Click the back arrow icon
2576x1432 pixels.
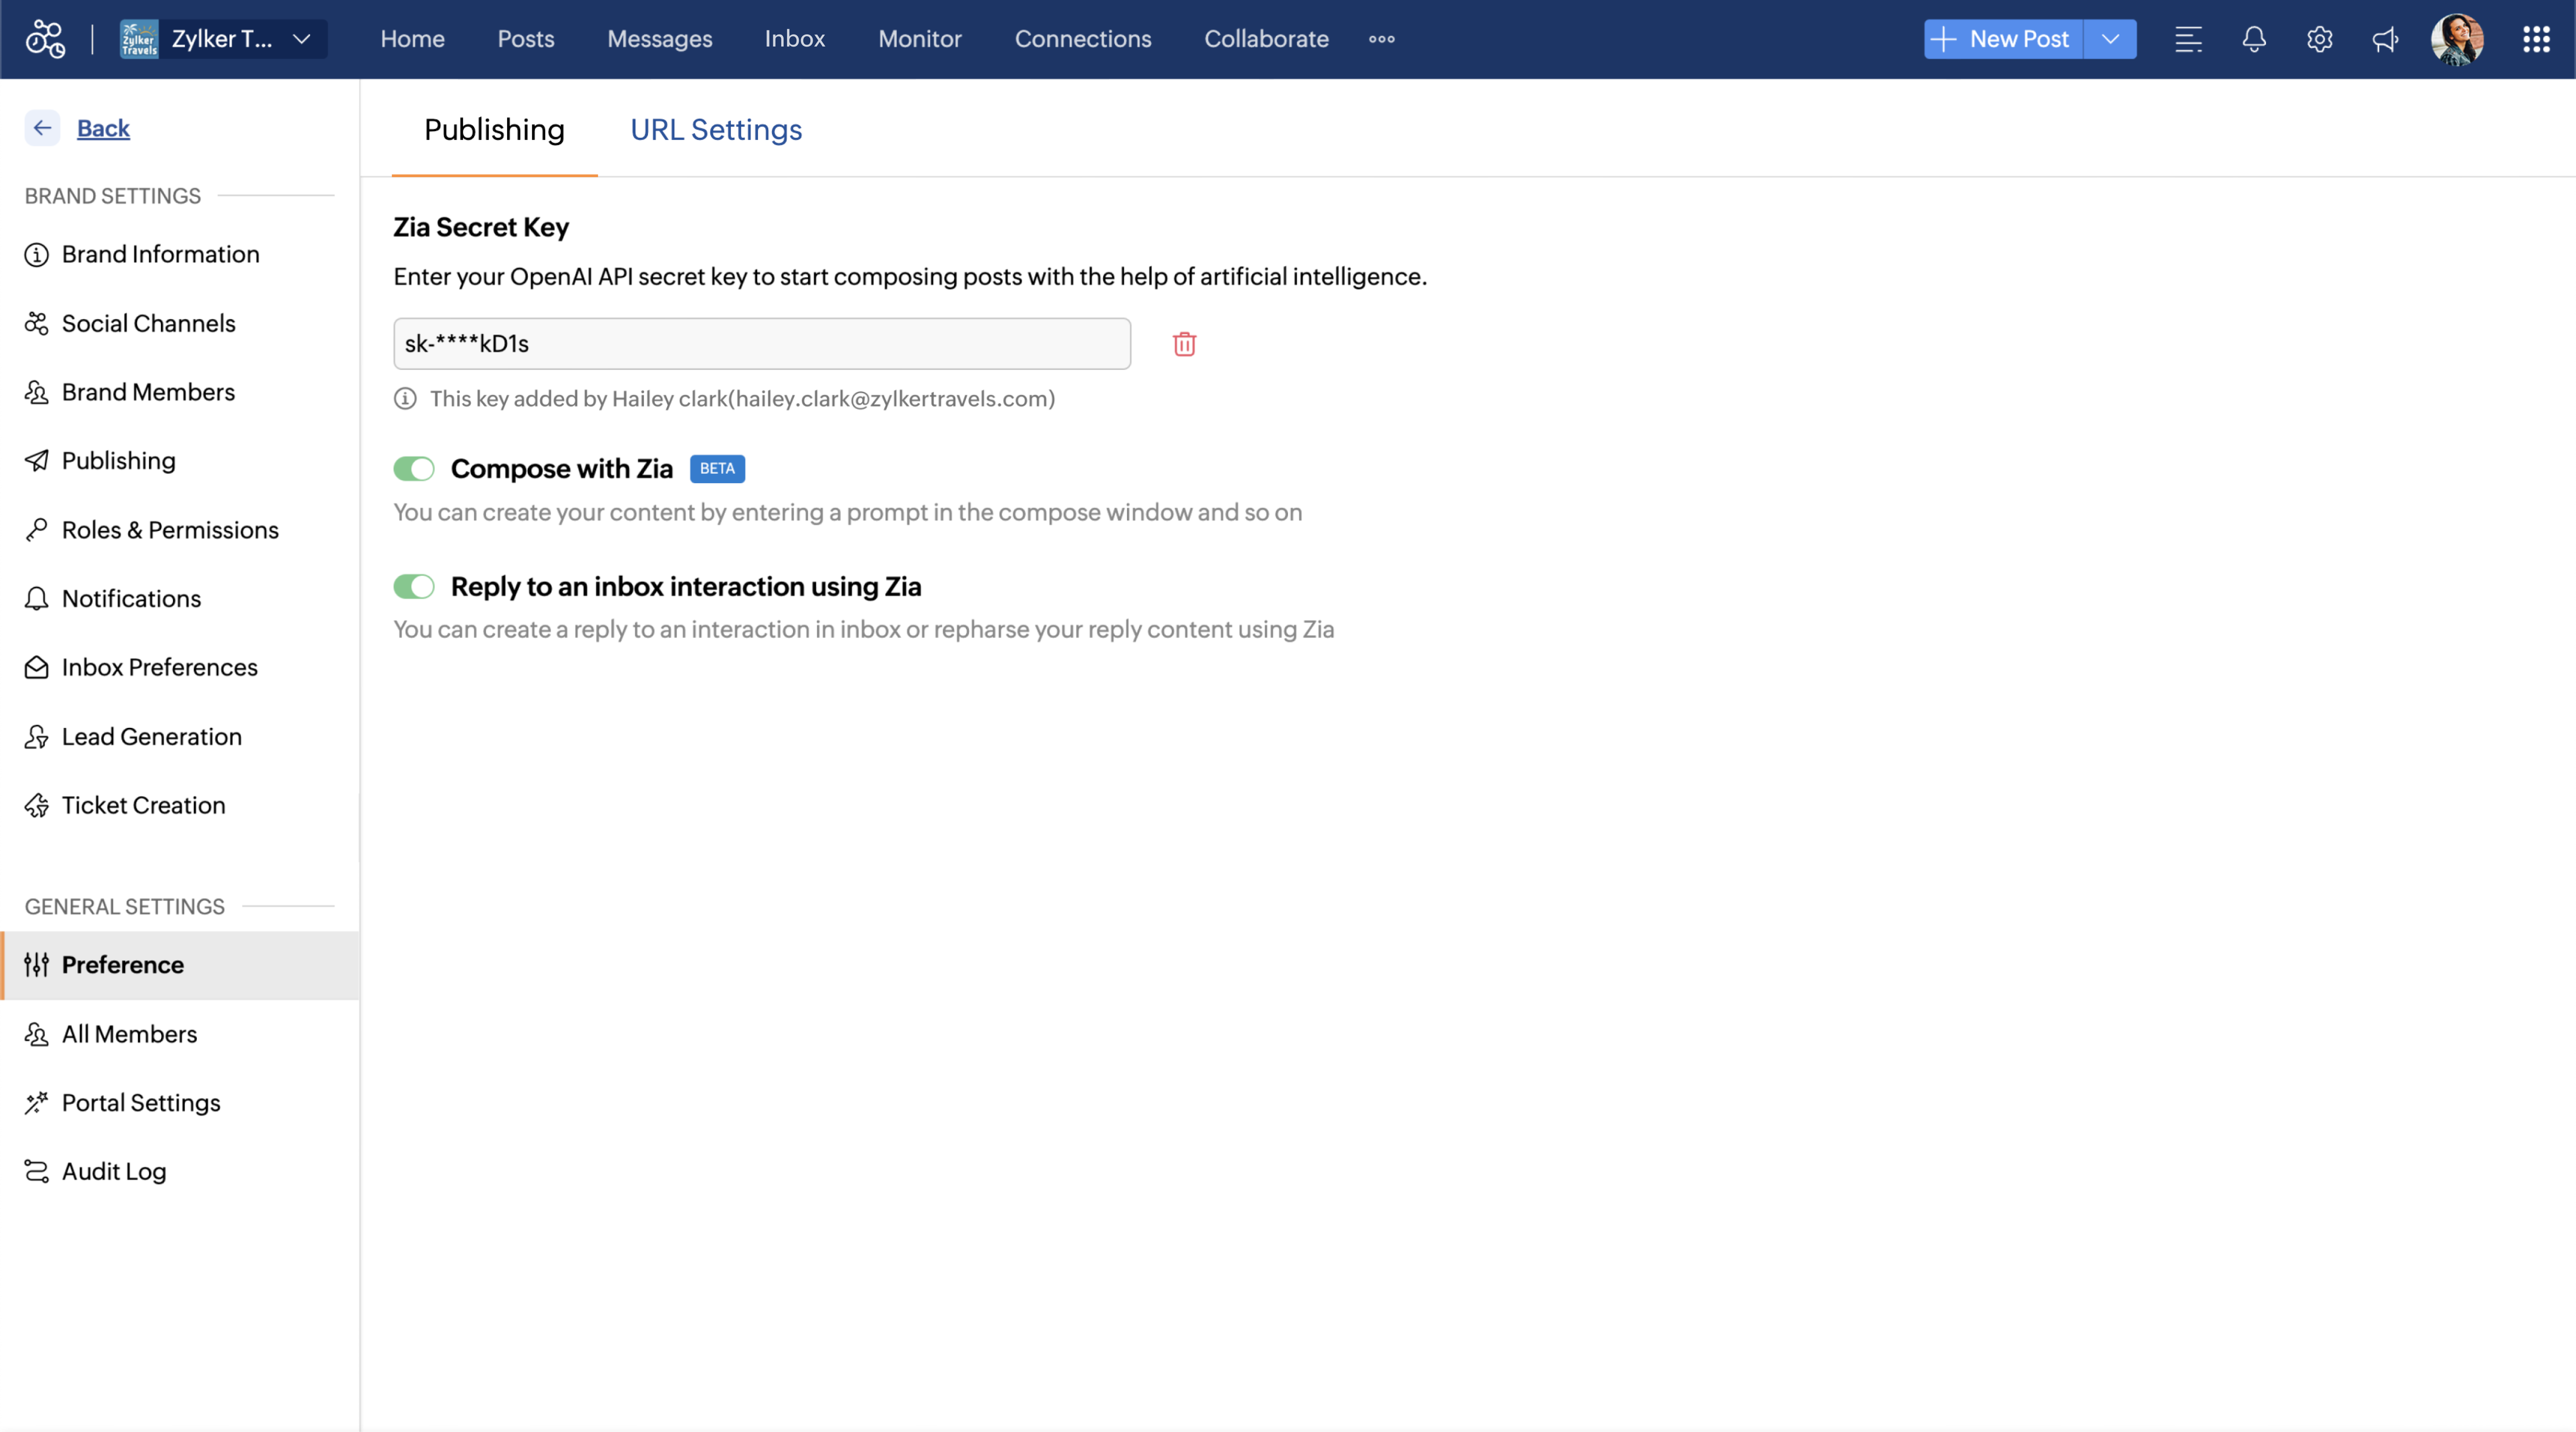tap(42, 128)
